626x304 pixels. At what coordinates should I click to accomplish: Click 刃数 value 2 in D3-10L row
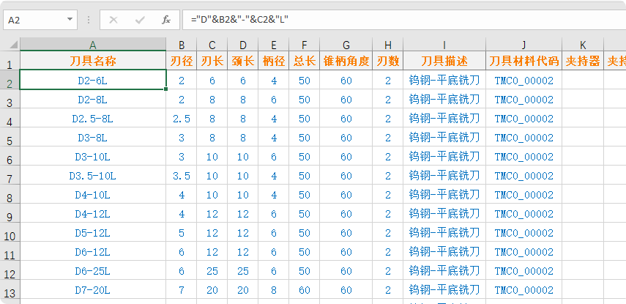(x=388, y=156)
